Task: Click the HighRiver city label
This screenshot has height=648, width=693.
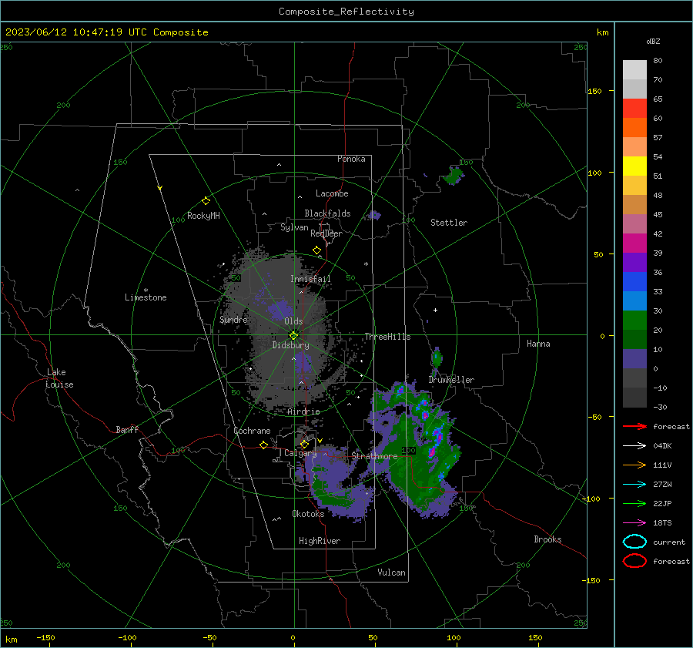Action: coord(320,541)
